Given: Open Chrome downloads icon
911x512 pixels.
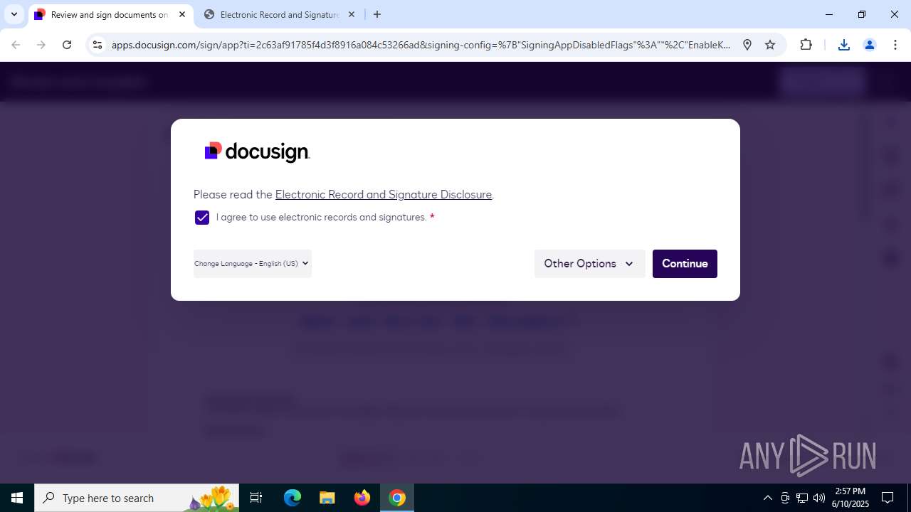Looking at the screenshot, I should [x=844, y=45].
